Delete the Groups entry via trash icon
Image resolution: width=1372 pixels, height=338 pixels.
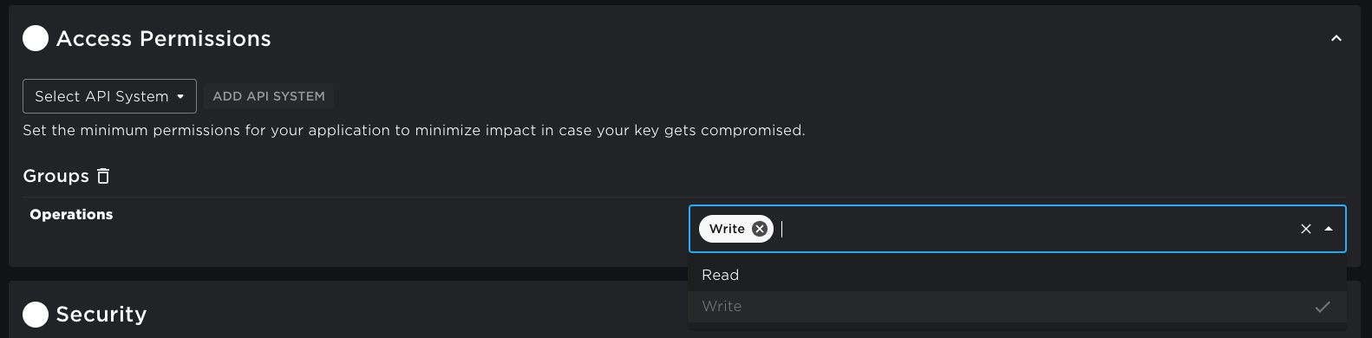(103, 176)
